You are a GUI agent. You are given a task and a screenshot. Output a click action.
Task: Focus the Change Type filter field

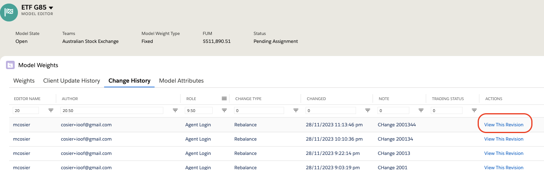coord(259,110)
